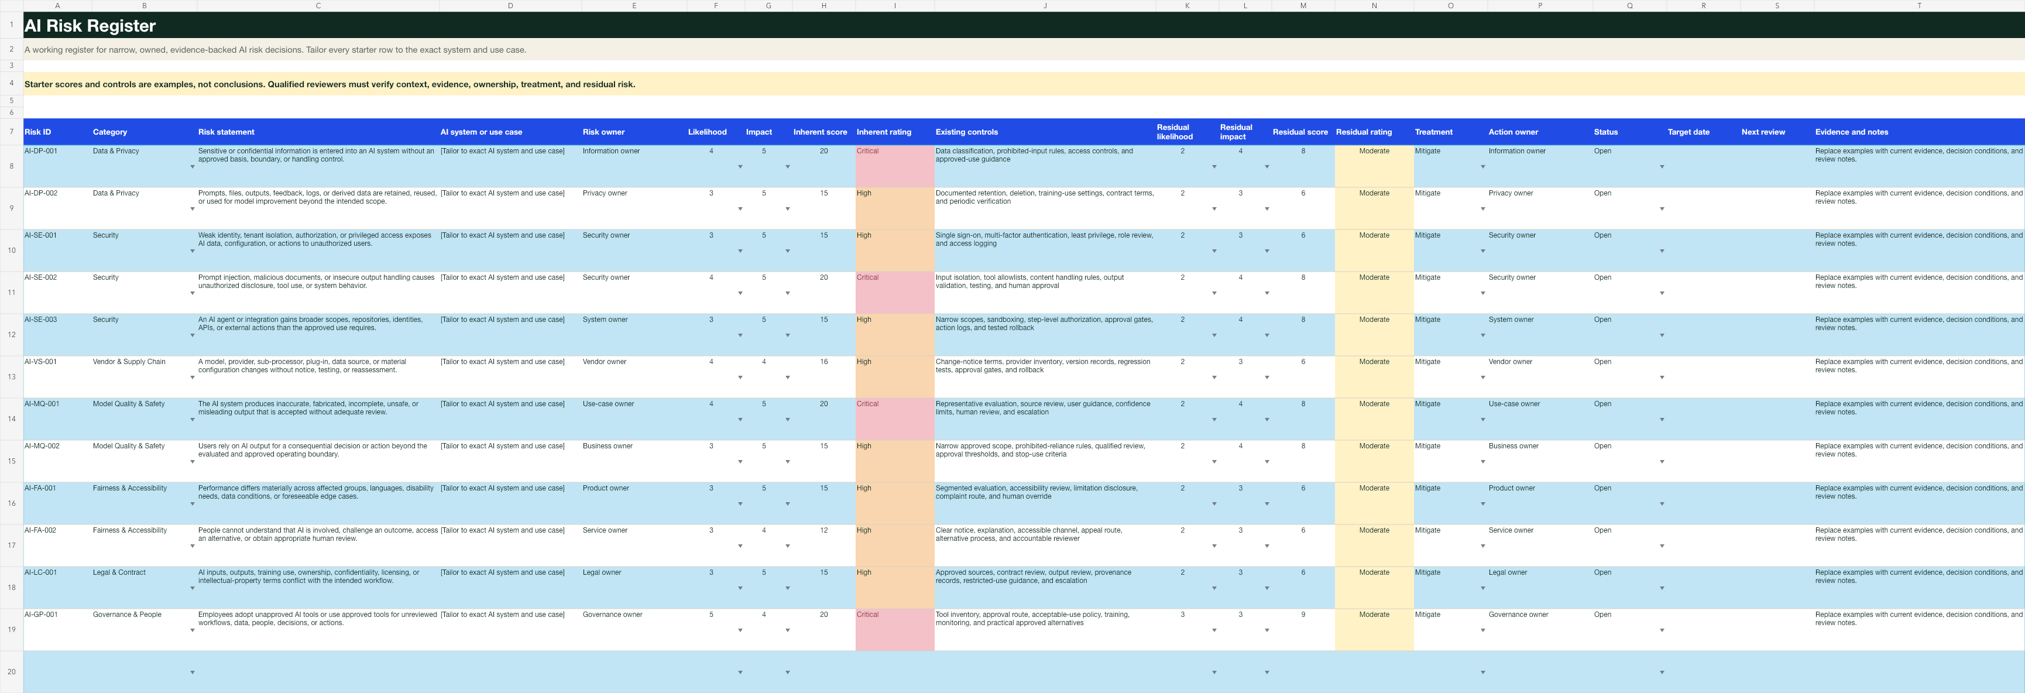Open the Likelihood dropdown in row AI-DP-002

tap(740, 209)
